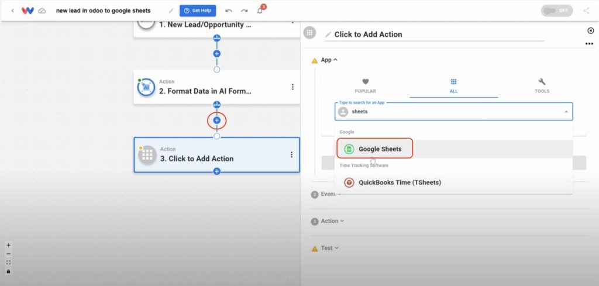This screenshot has height=286, width=599.
Task: Edit workflow name with pencil icon
Action: 171,11
